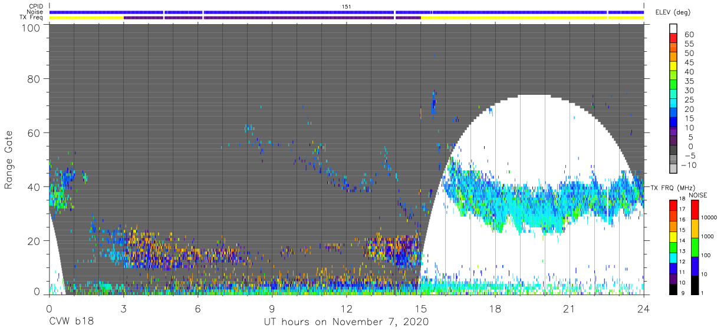Click the '100' label on NOISE scale
This screenshot has width=724, height=334.
707,255
